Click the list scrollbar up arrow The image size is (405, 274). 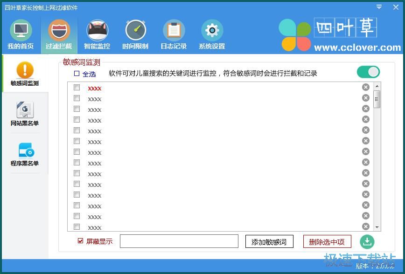[377, 86]
